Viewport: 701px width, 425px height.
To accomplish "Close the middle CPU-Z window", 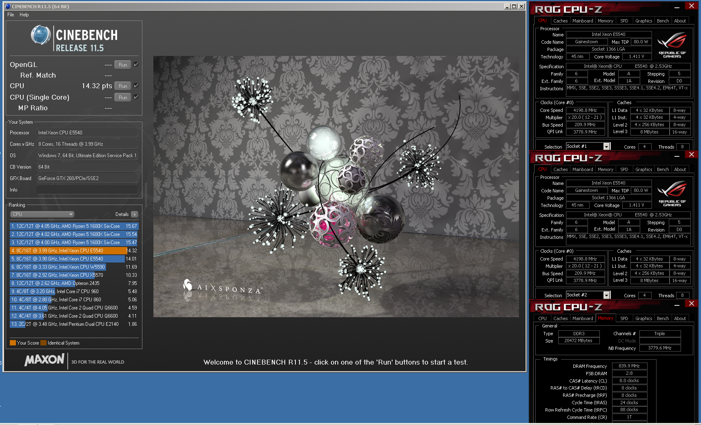I will click(x=691, y=155).
